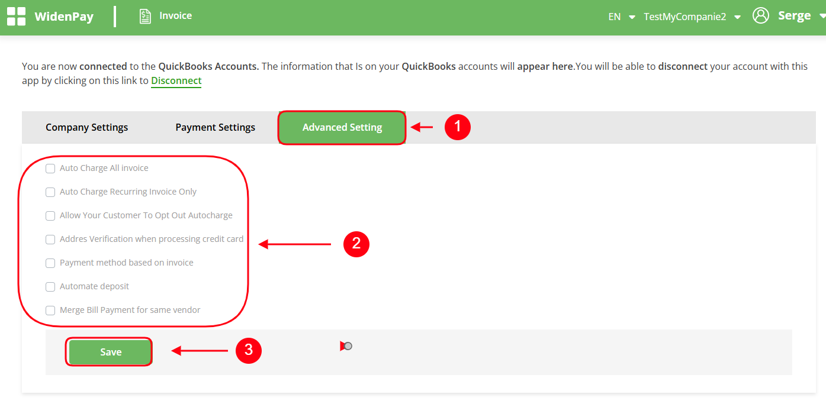Click the Disconnect link
The height and width of the screenshot is (404, 826).
176,81
